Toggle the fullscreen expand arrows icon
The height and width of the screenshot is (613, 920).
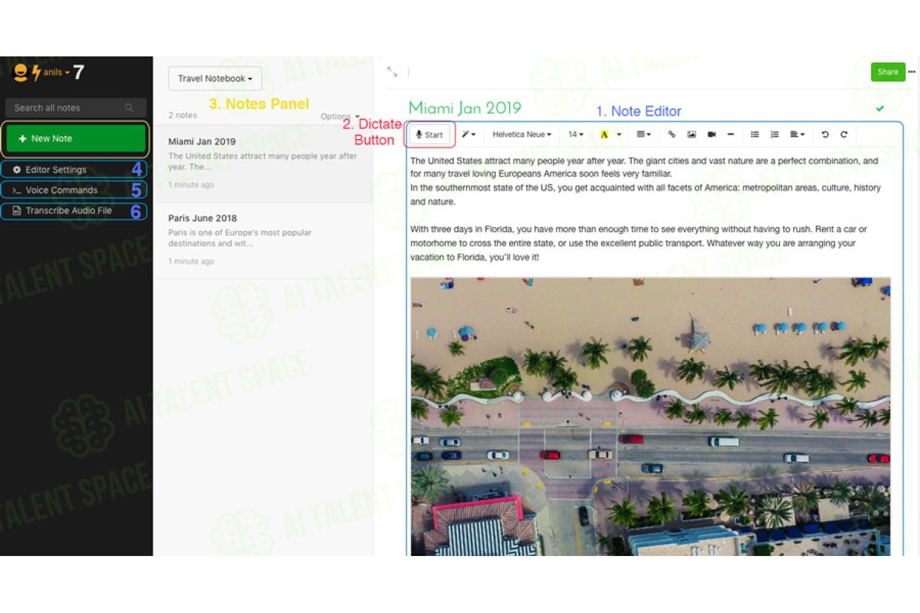click(393, 72)
